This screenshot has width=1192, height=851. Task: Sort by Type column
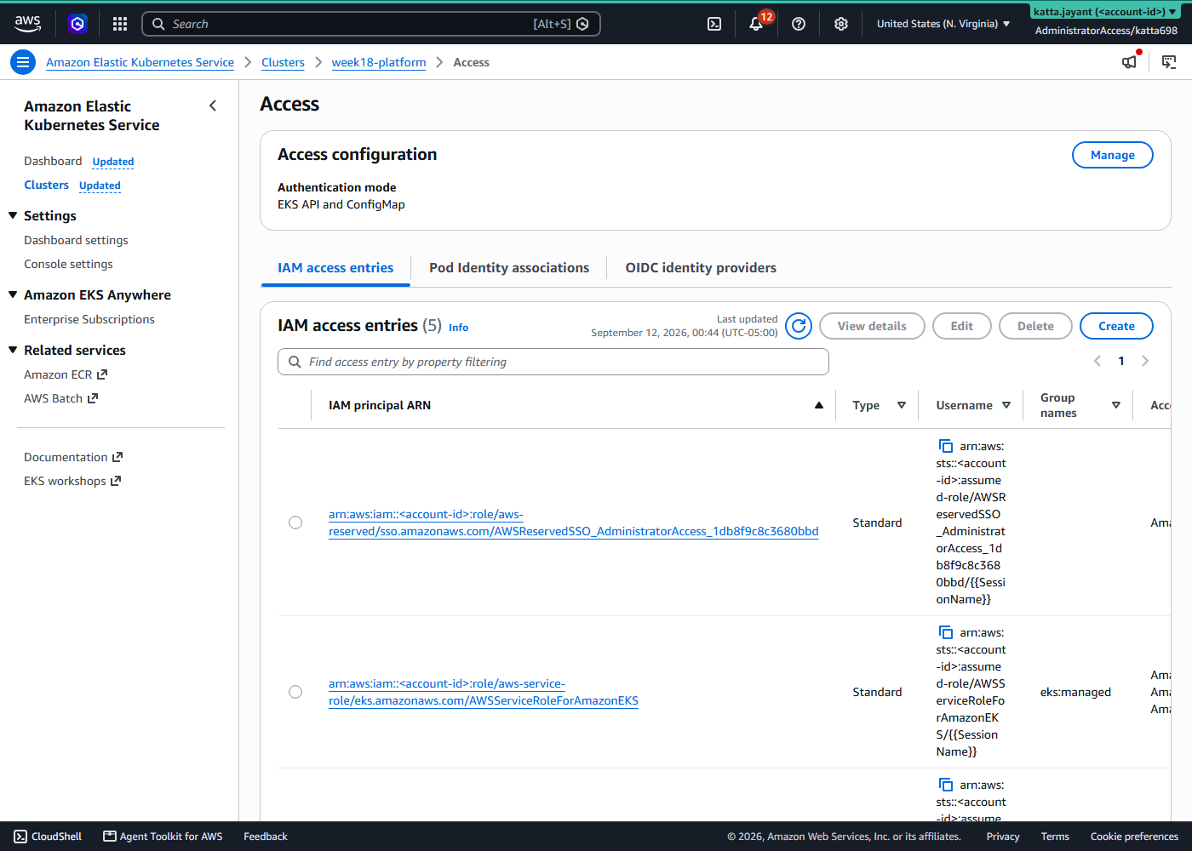(x=902, y=405)
